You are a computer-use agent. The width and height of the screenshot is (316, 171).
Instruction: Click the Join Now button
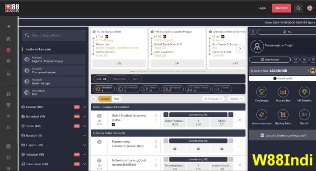click(x=281, y=8)
